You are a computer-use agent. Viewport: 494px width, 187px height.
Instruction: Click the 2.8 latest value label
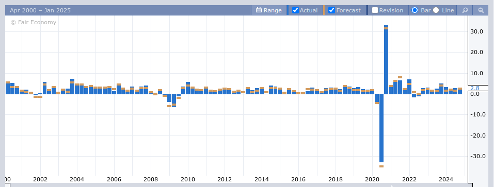click(475, 88)
